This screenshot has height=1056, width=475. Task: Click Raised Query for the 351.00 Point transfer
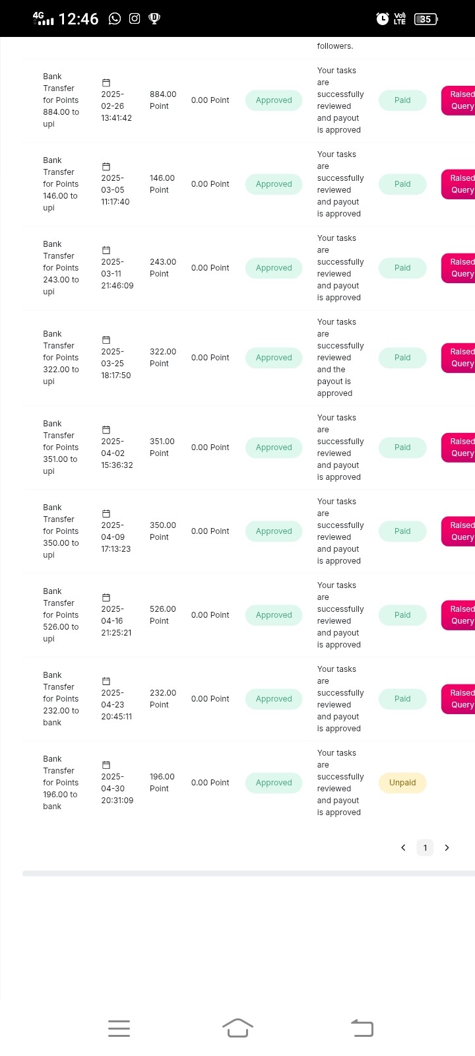click(x=459, y=447)
